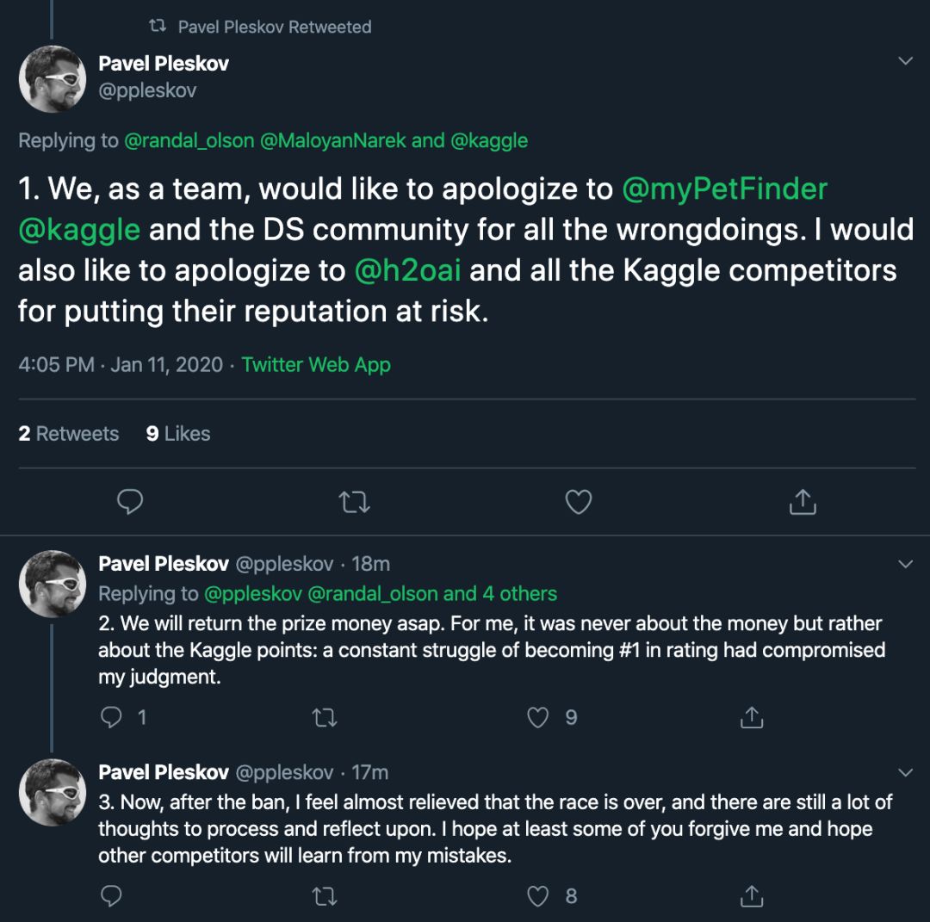Share the prize money tweet

pyautogui.click(x=752, y=717)
